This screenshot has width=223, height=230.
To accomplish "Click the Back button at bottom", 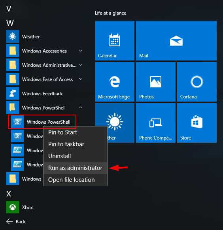I will click(16, 221).
